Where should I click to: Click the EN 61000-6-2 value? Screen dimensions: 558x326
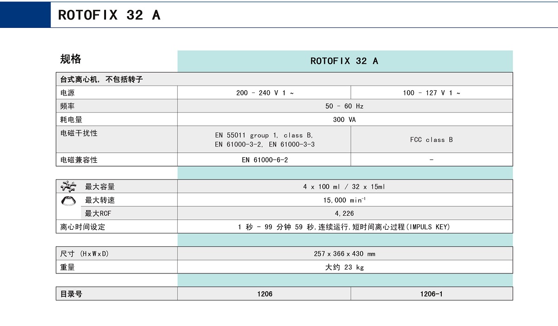point(265,160)
